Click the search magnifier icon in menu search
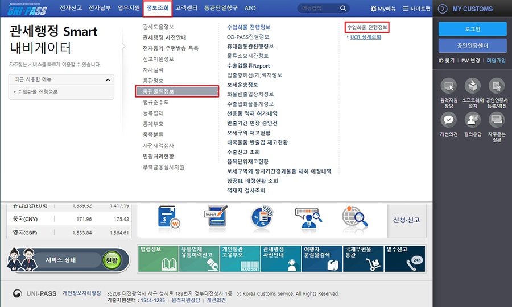Viewport: 512px width, 307px height. coord(343,8)
